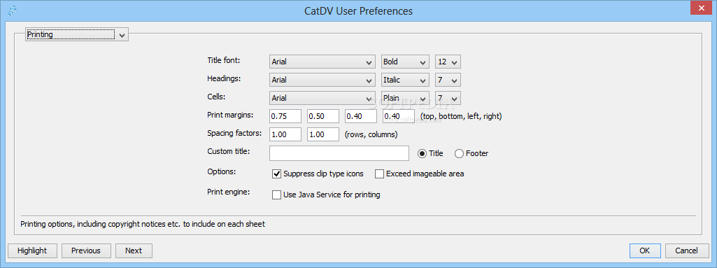The image size is (717, 268).
Task: Expand the Cells font Arial dropdown
Action: pos(322,99)
